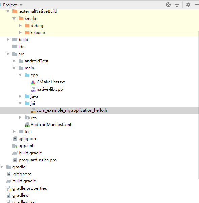The image size is (199, 203).
Task: Select the native-lib.cpp C++ file icon
Action: (33, 89)
